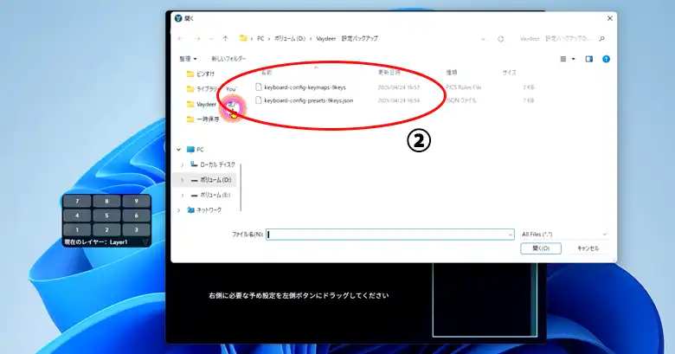Open the file name history dropdown

510,235
